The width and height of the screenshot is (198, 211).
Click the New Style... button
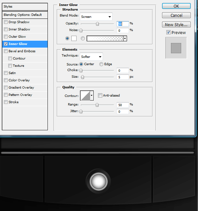pos(176,24)
